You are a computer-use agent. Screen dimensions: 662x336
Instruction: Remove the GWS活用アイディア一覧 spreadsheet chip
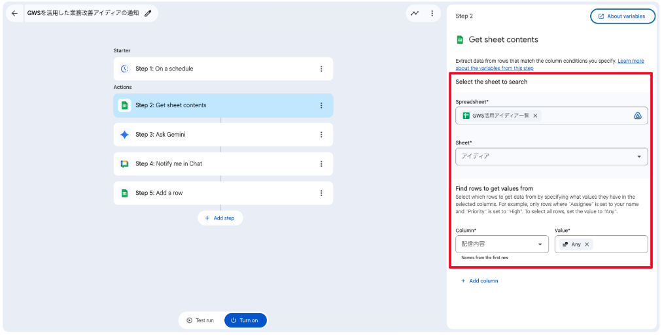[x=535, y=116]
